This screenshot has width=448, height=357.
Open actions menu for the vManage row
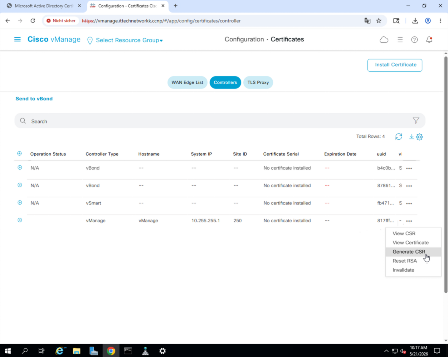(x=409, y=221)
